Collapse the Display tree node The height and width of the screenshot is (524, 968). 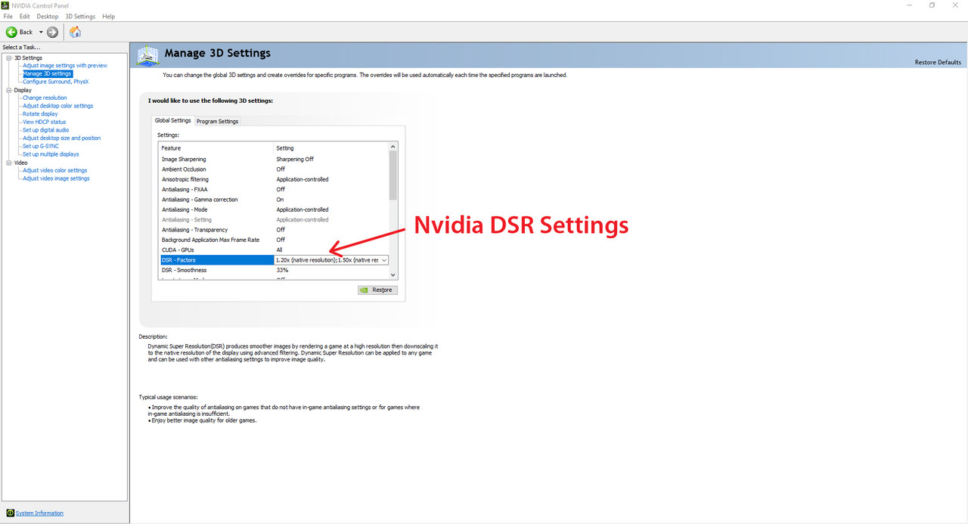click(x=9, y=90)
